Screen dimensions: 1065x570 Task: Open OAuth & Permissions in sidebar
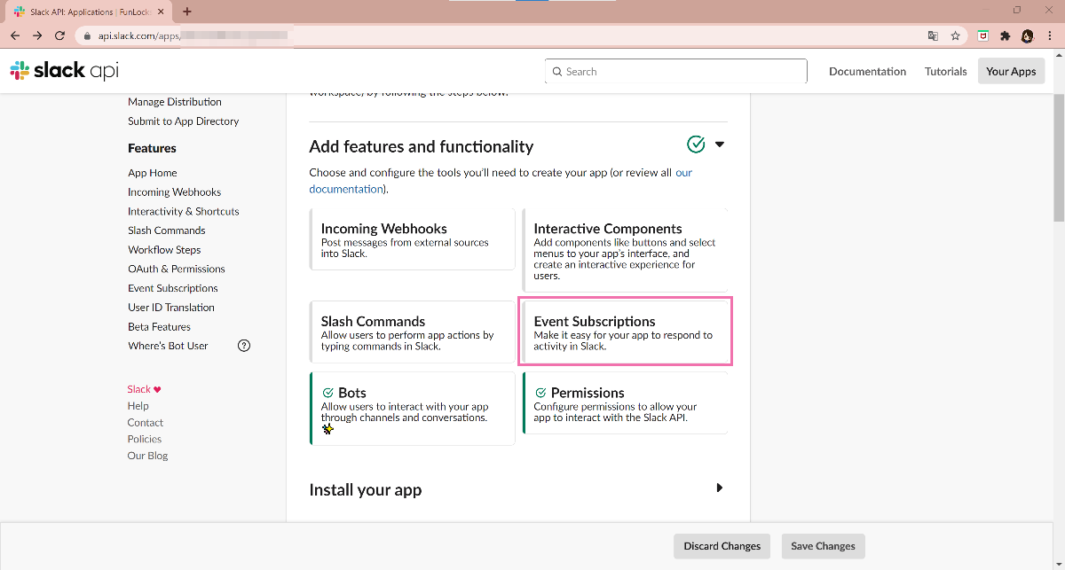point(177,269)
